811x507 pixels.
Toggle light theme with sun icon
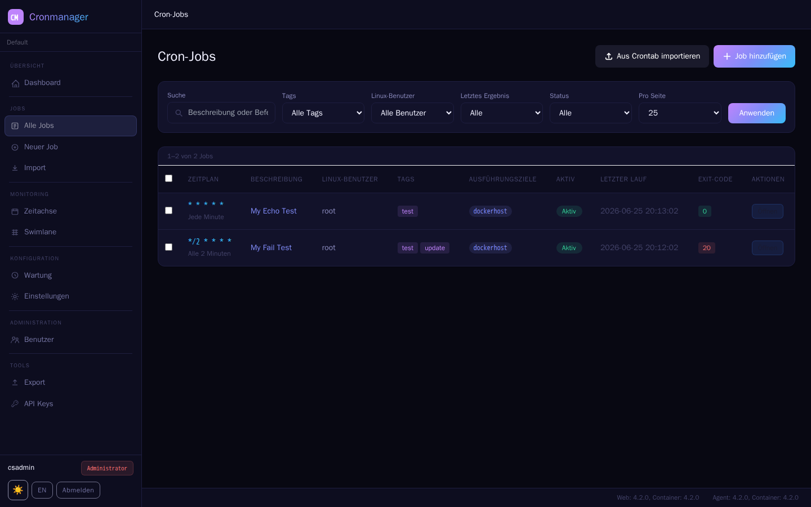click(x=18, y=490)
